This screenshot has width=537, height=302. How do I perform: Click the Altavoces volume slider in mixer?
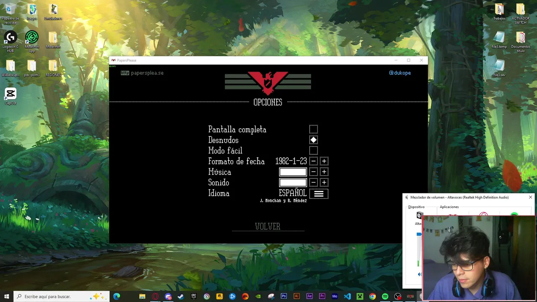pyautogui.click(x=419, y=234)
